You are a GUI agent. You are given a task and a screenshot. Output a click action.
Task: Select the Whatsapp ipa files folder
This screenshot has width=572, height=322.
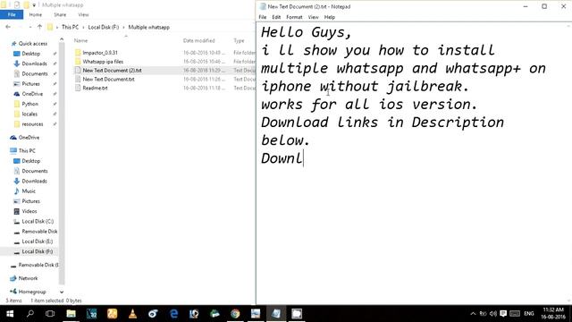point(103,62)
